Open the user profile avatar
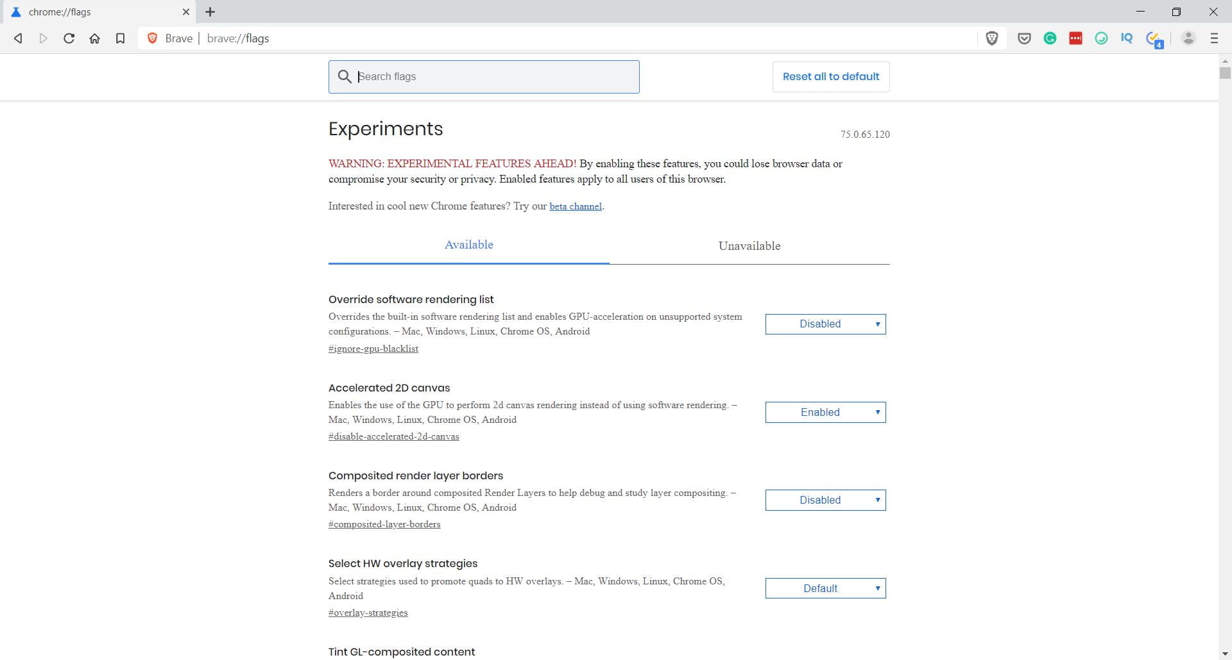Screen dimensions: 1232x660 (x=1188, y=38)
